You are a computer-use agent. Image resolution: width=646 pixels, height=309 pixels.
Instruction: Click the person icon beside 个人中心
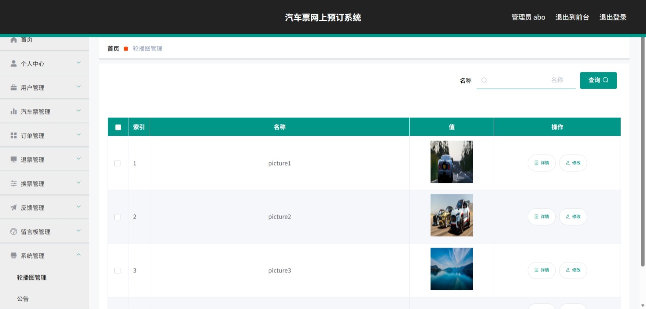[14, 63]
